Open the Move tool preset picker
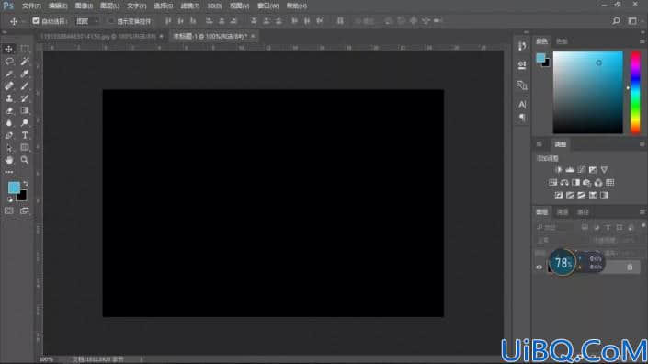The width and height of the screenshot is (648, 364). point(17,21)
